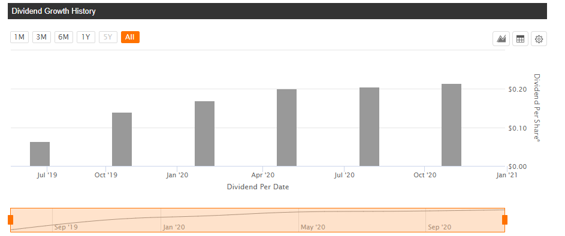
Task: Click the Dividend Per Share* axis title
Action: pos(537,108)
